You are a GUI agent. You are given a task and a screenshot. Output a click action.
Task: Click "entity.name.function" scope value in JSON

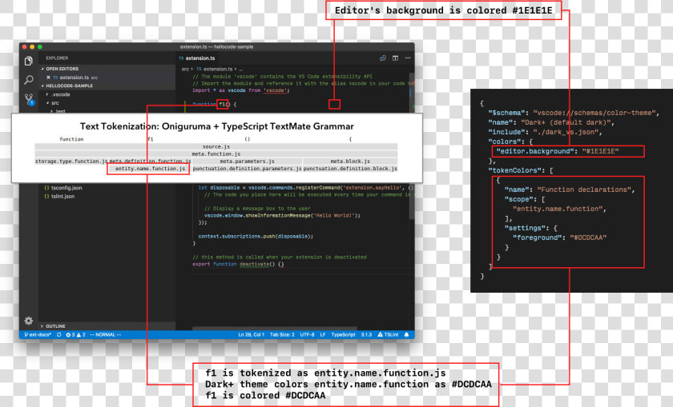pos(558,209)
